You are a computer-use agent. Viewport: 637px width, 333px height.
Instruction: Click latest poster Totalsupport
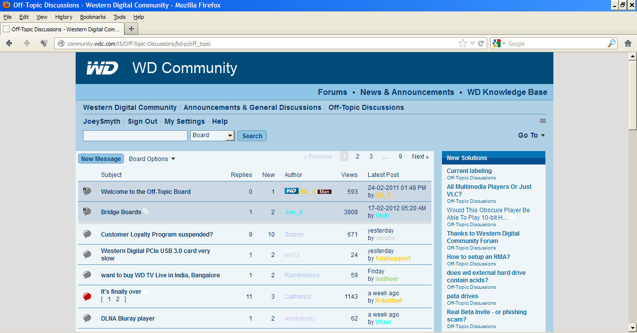point(393,258)
